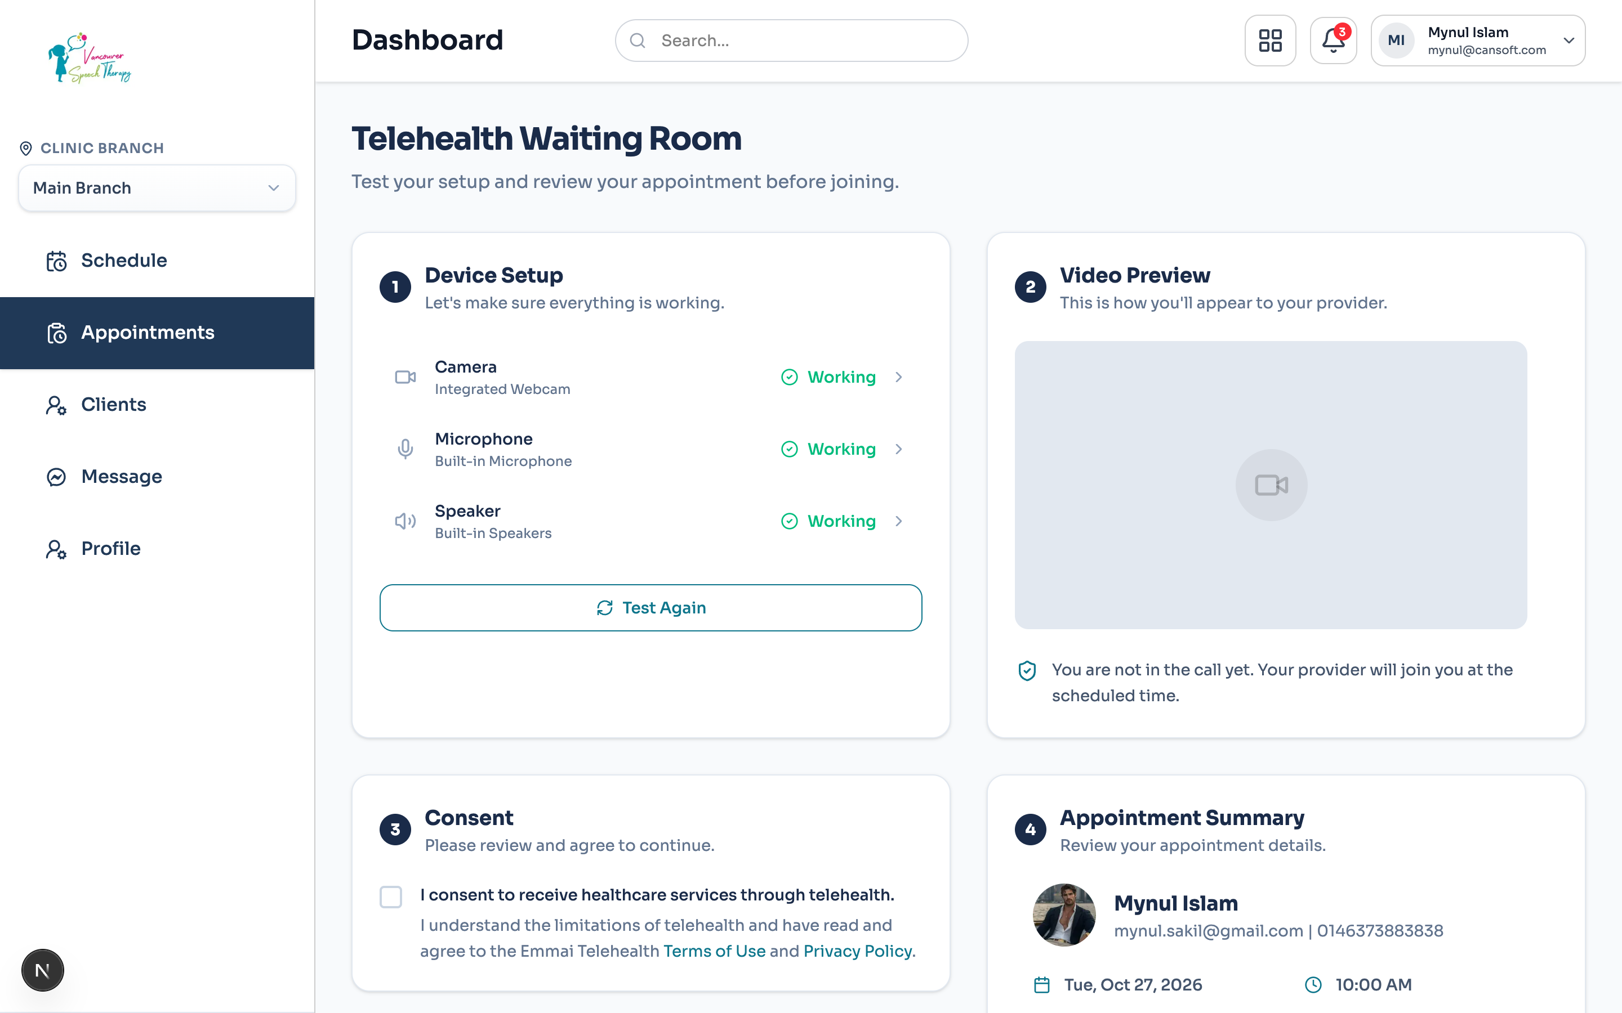This screenshot has height=1013, width=1622.
Task: Click the Speaker Working status label
Action: 841,521
